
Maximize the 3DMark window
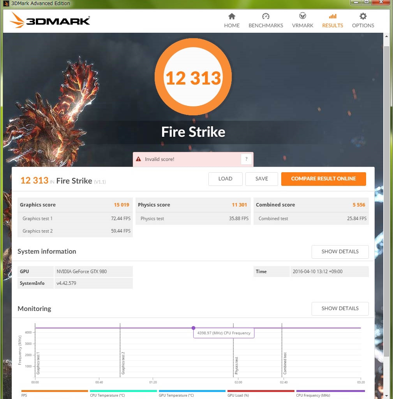(366, 2)
